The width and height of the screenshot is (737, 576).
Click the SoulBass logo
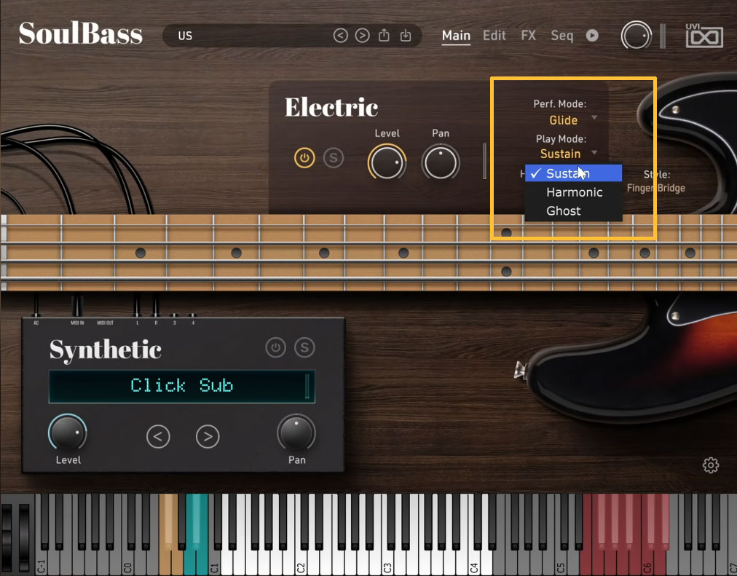pos(80,33)
